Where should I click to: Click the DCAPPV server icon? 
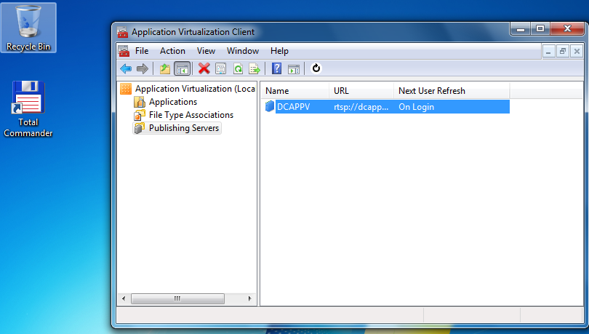coord(270,106)
